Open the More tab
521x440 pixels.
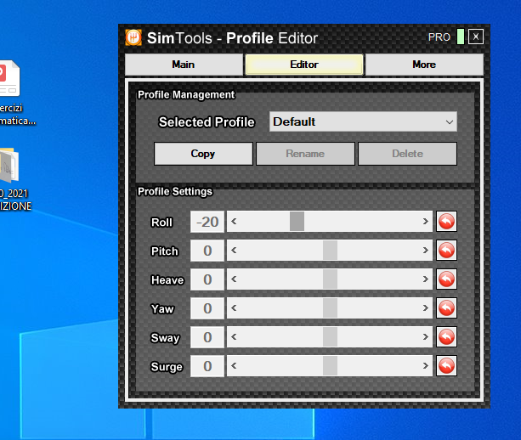click(424, 65)
